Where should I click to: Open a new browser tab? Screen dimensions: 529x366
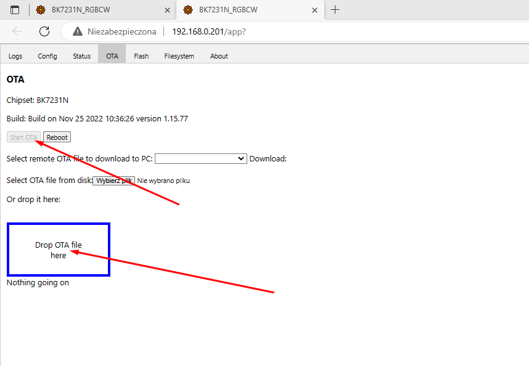(335, 10)
